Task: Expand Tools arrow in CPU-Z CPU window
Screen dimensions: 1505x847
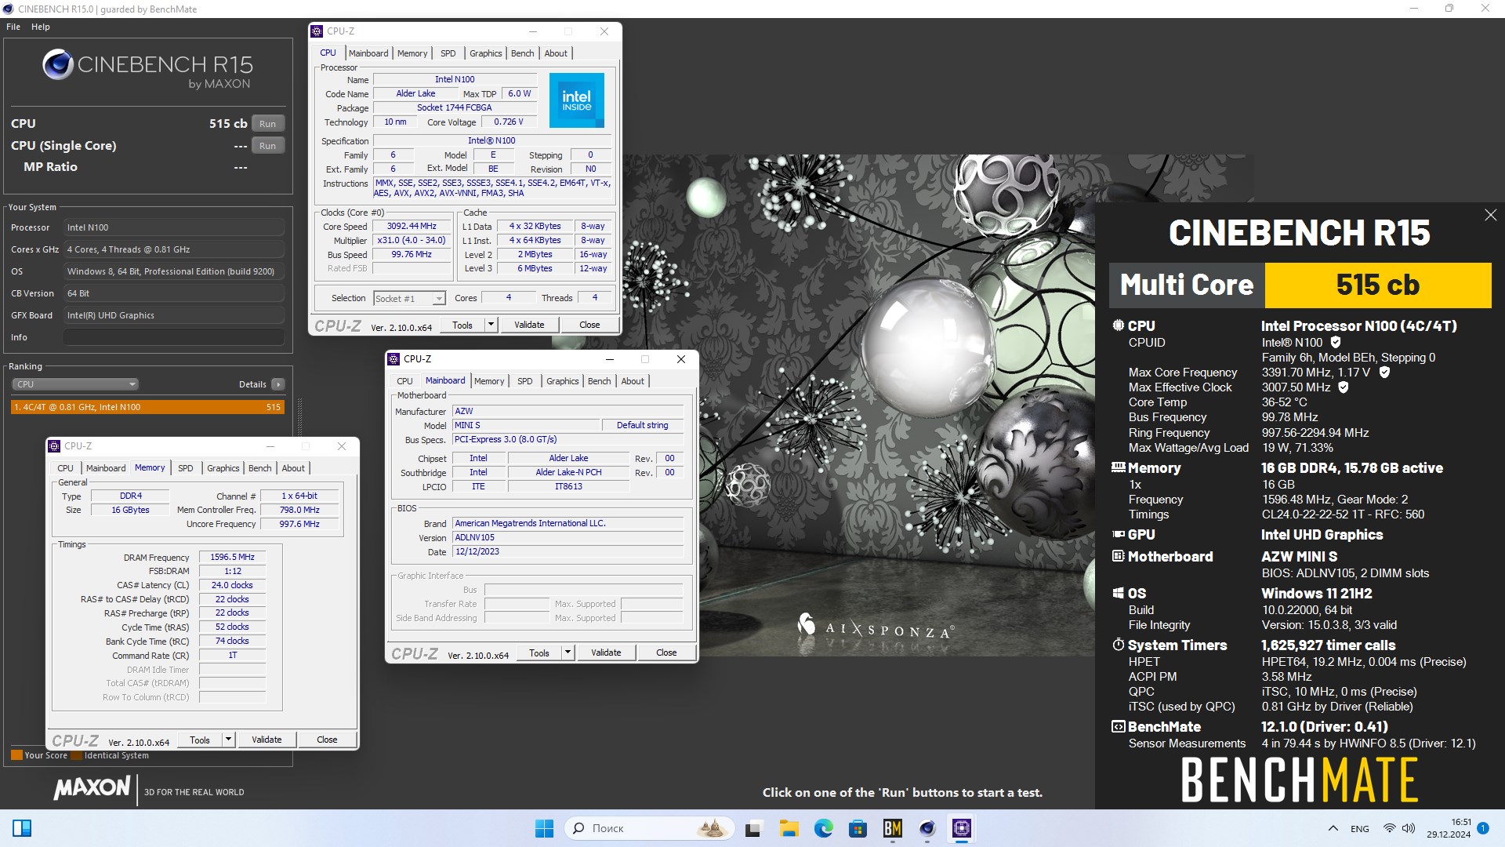Action: 491,325
